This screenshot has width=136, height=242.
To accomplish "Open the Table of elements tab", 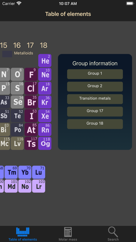I will click(x=23, y=234).
